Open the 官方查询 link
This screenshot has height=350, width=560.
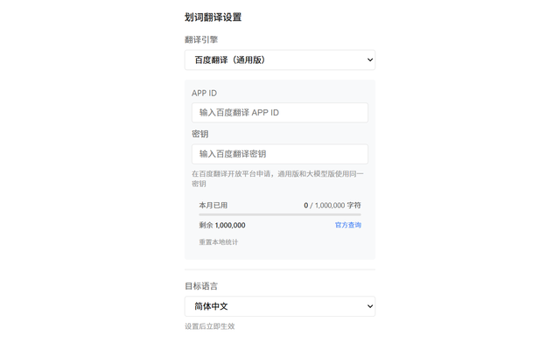pyautogui.click(x=348, y=225)
